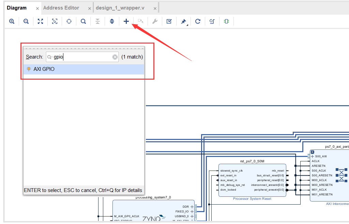The image size is (349, 224).
Task: Close the design_1_wrapper.v tab
Action: pyautogui.click(x=155, y=9)
